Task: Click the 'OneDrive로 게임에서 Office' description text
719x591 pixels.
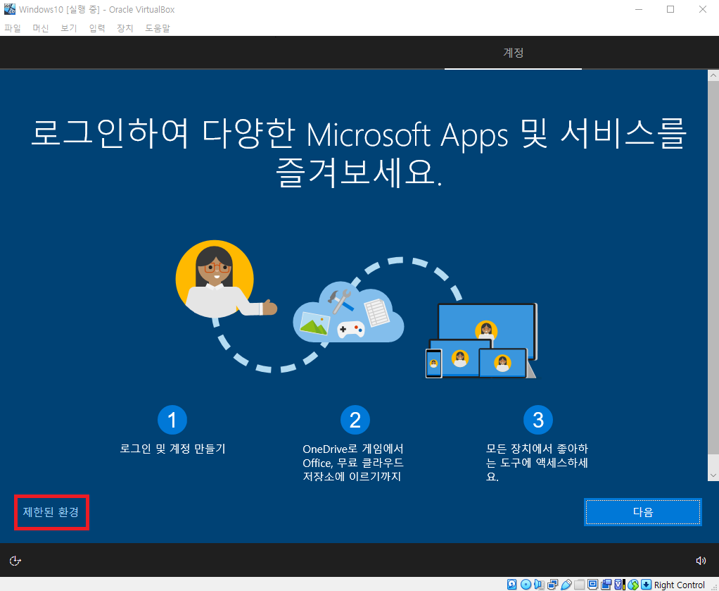Action: tap(353, 462)
